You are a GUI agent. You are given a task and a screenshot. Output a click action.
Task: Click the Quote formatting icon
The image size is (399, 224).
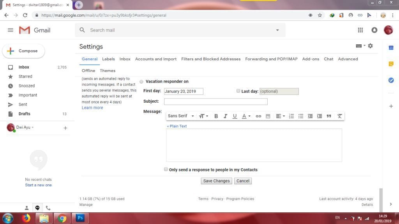point(329,116)
